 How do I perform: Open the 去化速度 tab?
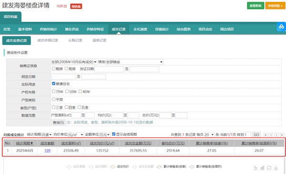140,29
